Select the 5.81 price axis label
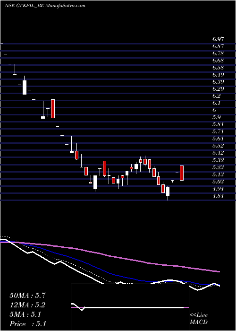 [x=218, y=125]
